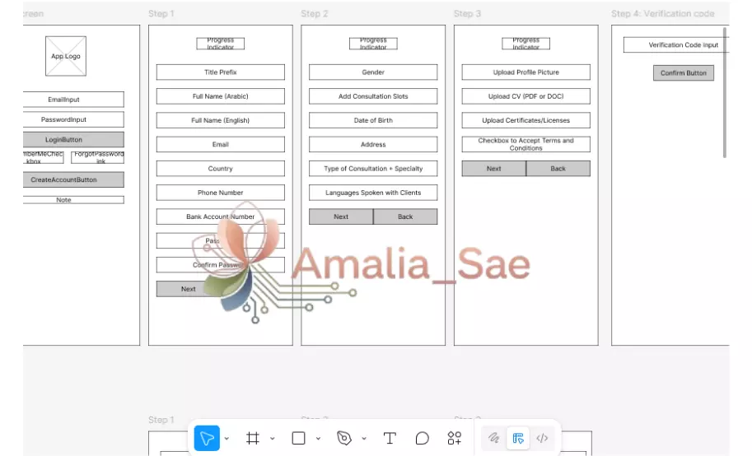Click the Back button in Step 2
Image resolution: width=752 pixels, height=456 pixels.
pos(405,216)
